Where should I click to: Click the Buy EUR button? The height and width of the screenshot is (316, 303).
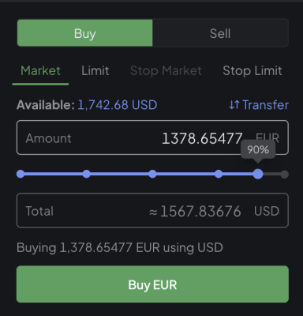click(152, 284)
